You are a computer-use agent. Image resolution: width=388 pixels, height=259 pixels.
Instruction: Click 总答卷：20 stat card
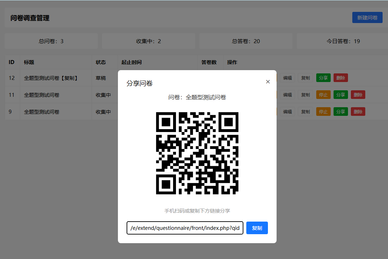click(x=246, y=41)
